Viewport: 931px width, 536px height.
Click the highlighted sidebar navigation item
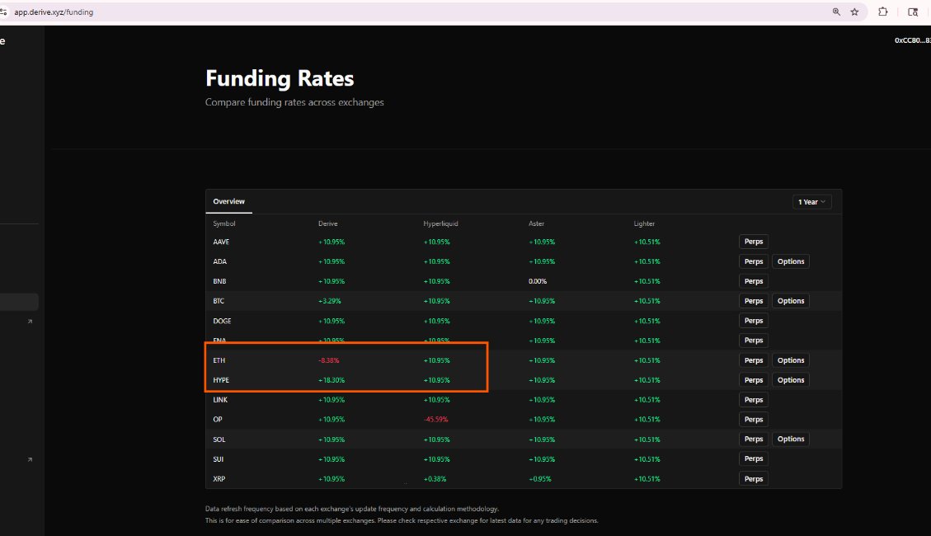(x=19, y=302)
